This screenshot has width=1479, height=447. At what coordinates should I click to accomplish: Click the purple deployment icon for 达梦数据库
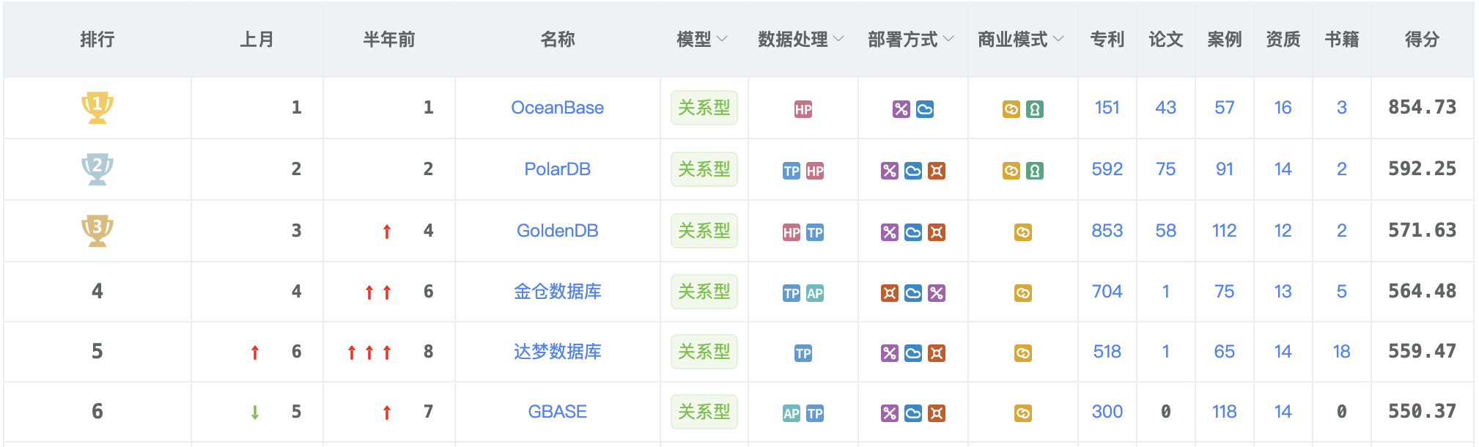pyautogui.click(x=890, y=353)
